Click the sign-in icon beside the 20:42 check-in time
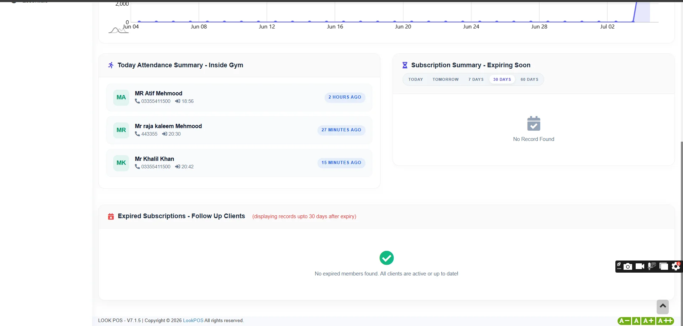This screenshot has height=326, width=683. 178,167
